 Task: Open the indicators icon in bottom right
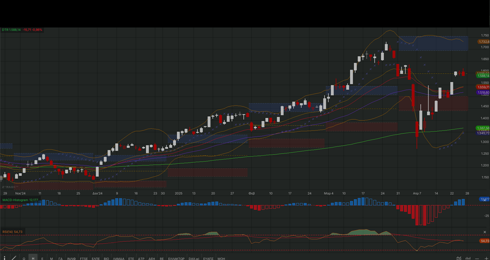[459, 258]
